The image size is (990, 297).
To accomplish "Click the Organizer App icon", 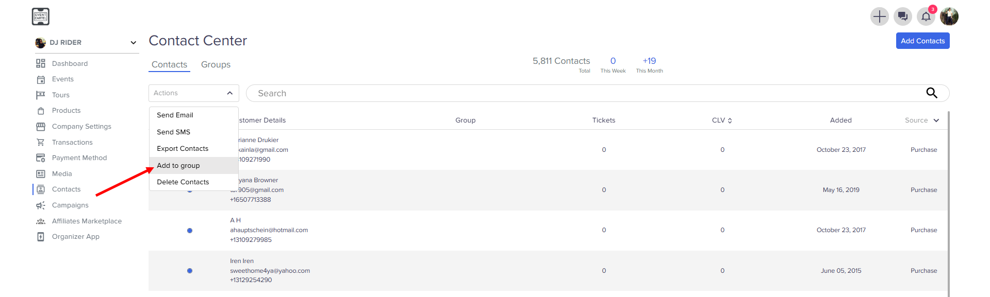I will tap(41, 237).
